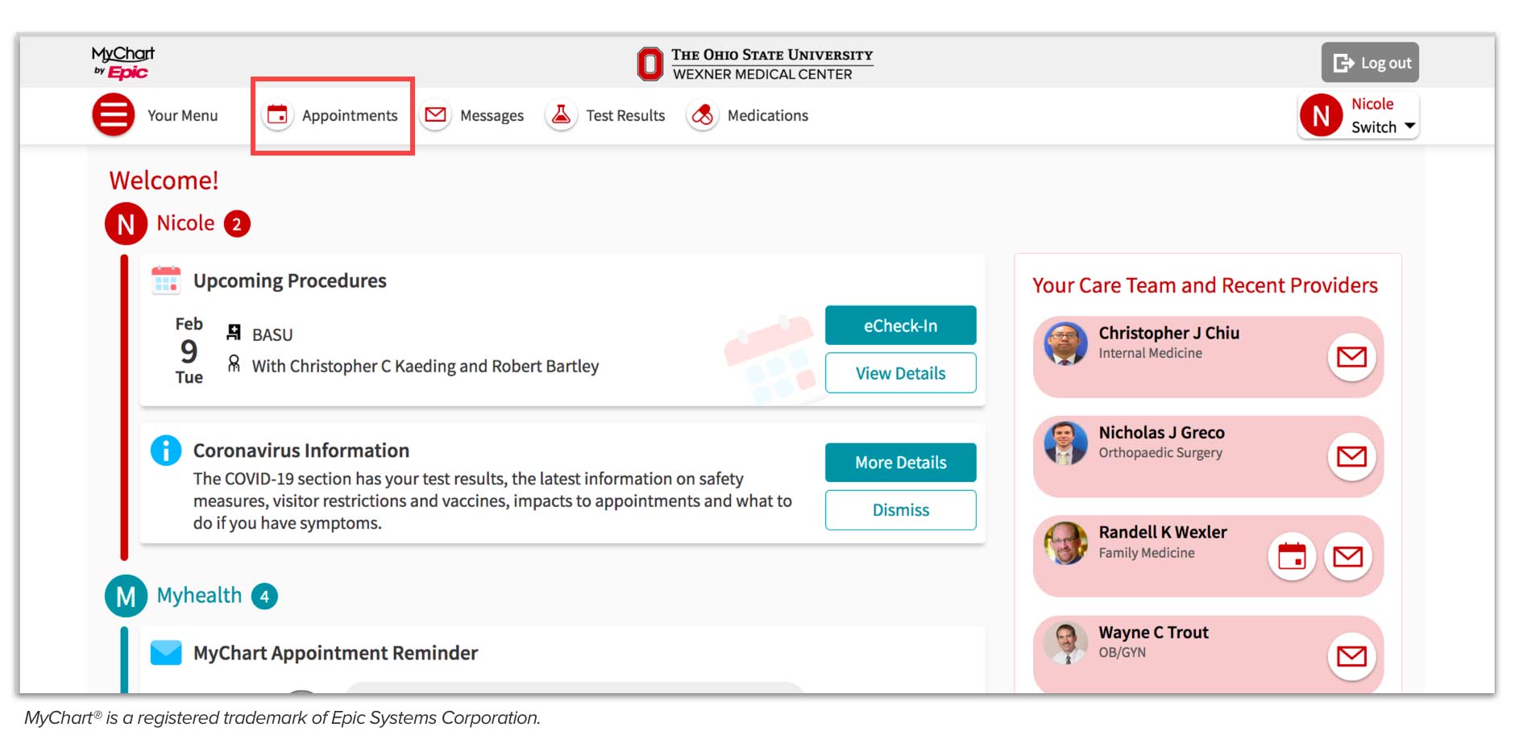
Task: Click the MyChart Appointment Reminder envelope icon
Action: click(x=166, y=652)
